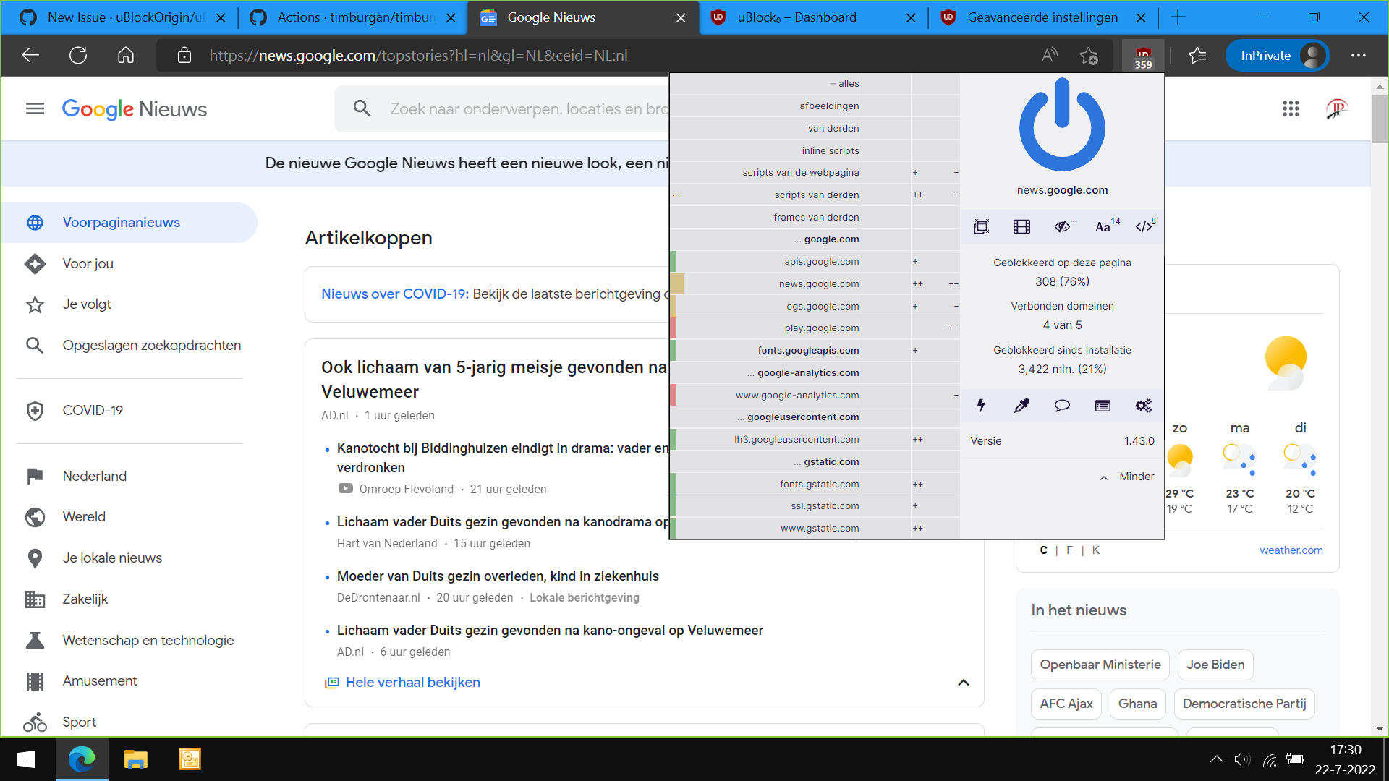Disable cosmetic filtering with the eye icon
Screen dimensions: 1389x781
point(1063,226)
